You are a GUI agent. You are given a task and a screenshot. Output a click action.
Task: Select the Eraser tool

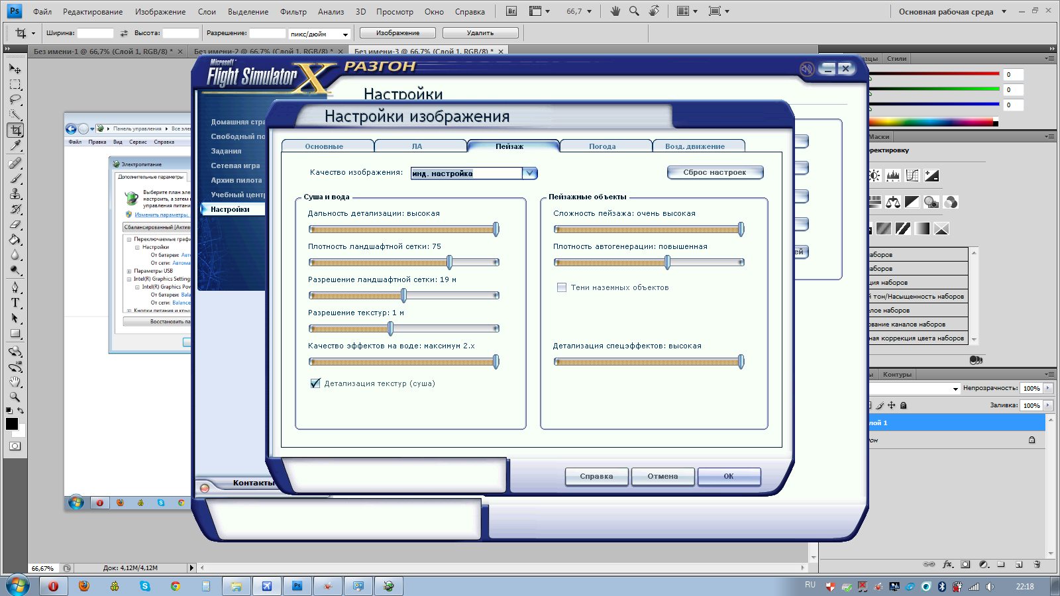point(15,224)
